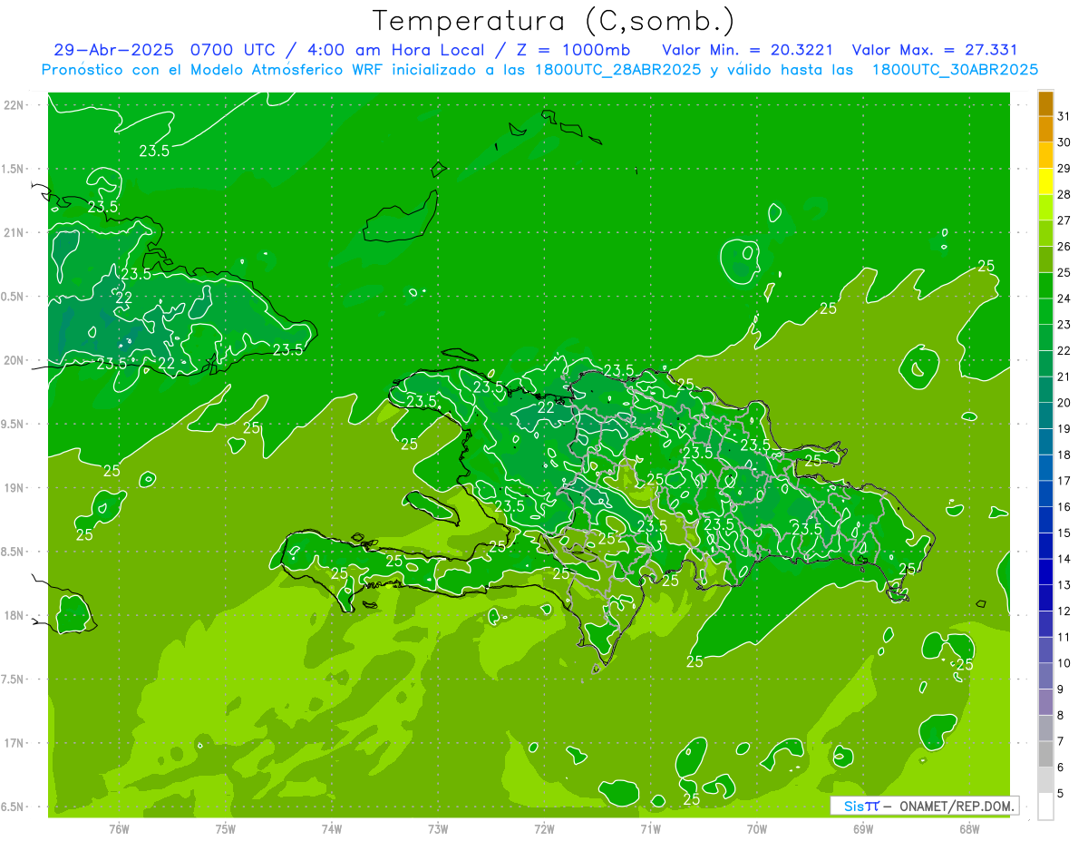The width and height of the screenshot is (1088, 841).
Task: Pick the purple swatch between 9 and 10
Action: pyautogui.click(x=1046, y=676)
